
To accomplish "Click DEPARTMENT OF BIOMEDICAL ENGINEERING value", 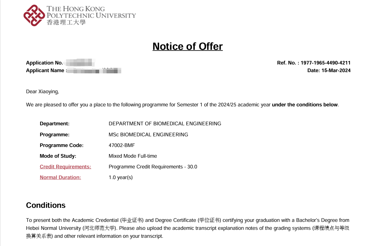I will [165, 123].
